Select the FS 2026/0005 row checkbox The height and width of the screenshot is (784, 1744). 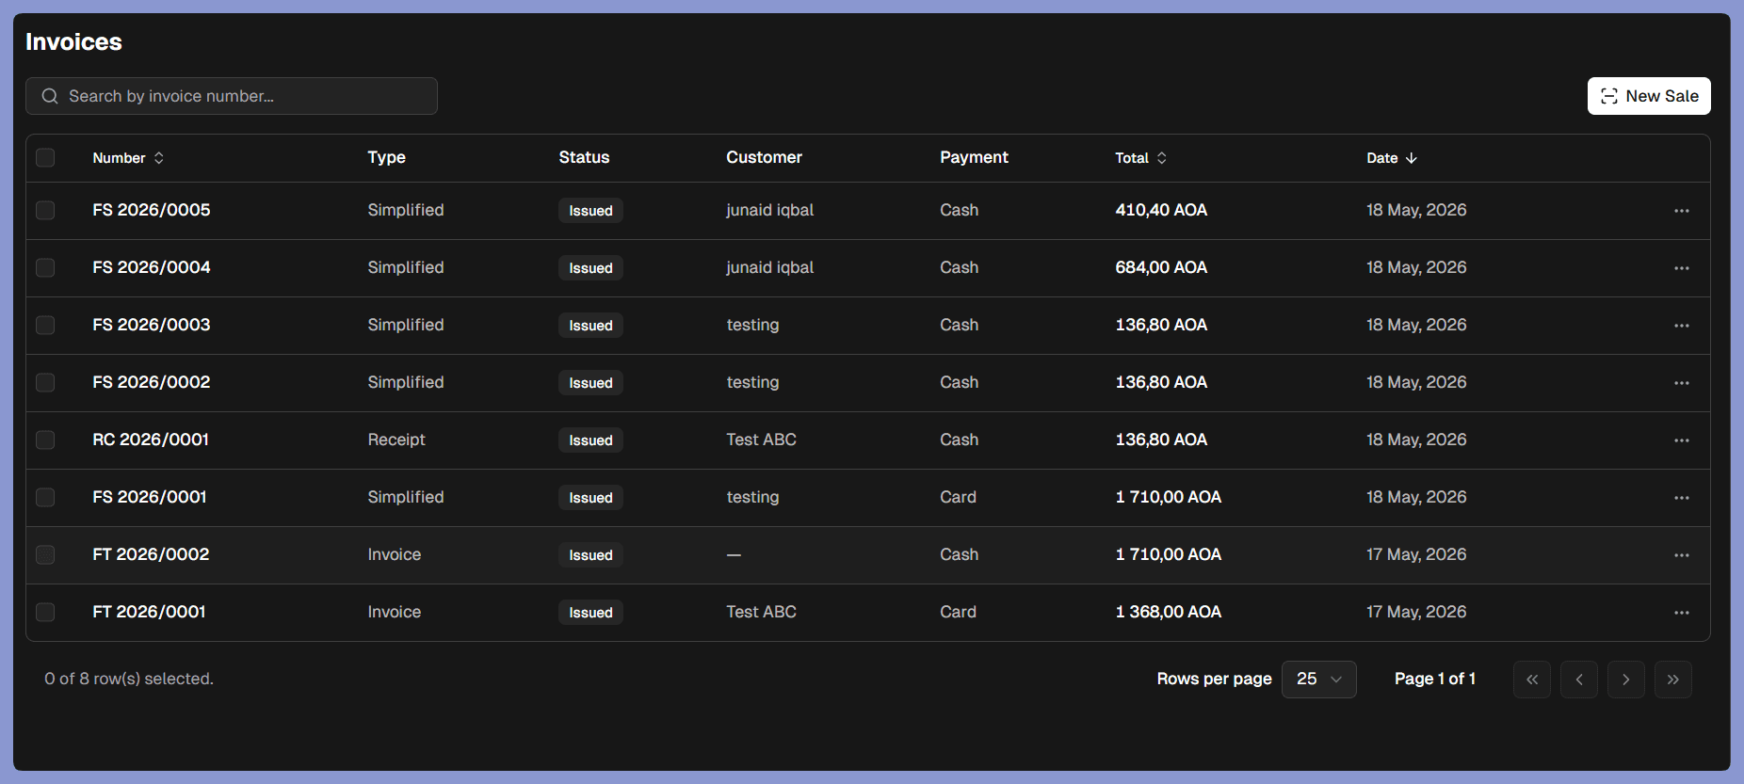tap(45, 210)
